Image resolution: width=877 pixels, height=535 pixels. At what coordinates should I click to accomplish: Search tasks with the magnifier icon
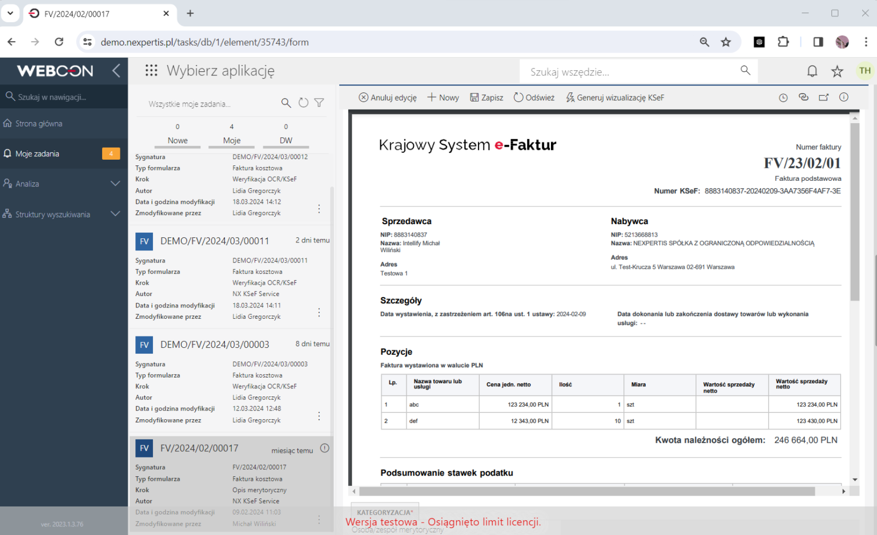(286, 103)
